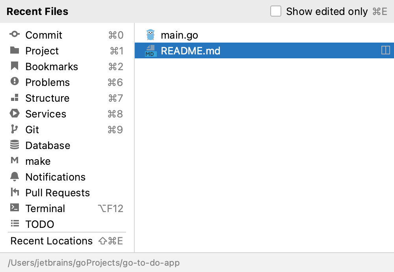This screenshot has width=394, height=272.
Task: Click the Go gopher file icon
Action: 150,35
